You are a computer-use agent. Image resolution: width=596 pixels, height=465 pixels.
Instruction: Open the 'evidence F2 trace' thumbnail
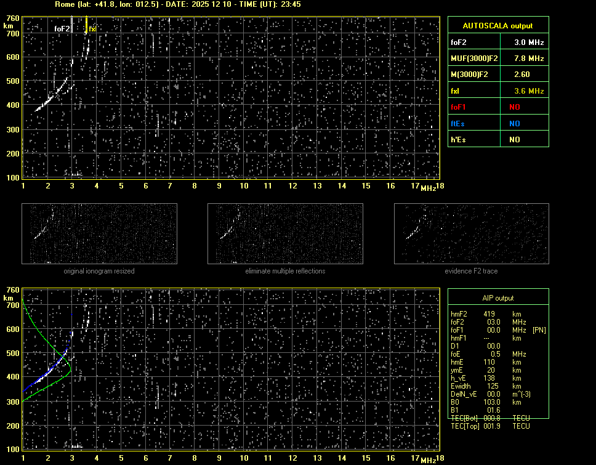pos(471,233)
